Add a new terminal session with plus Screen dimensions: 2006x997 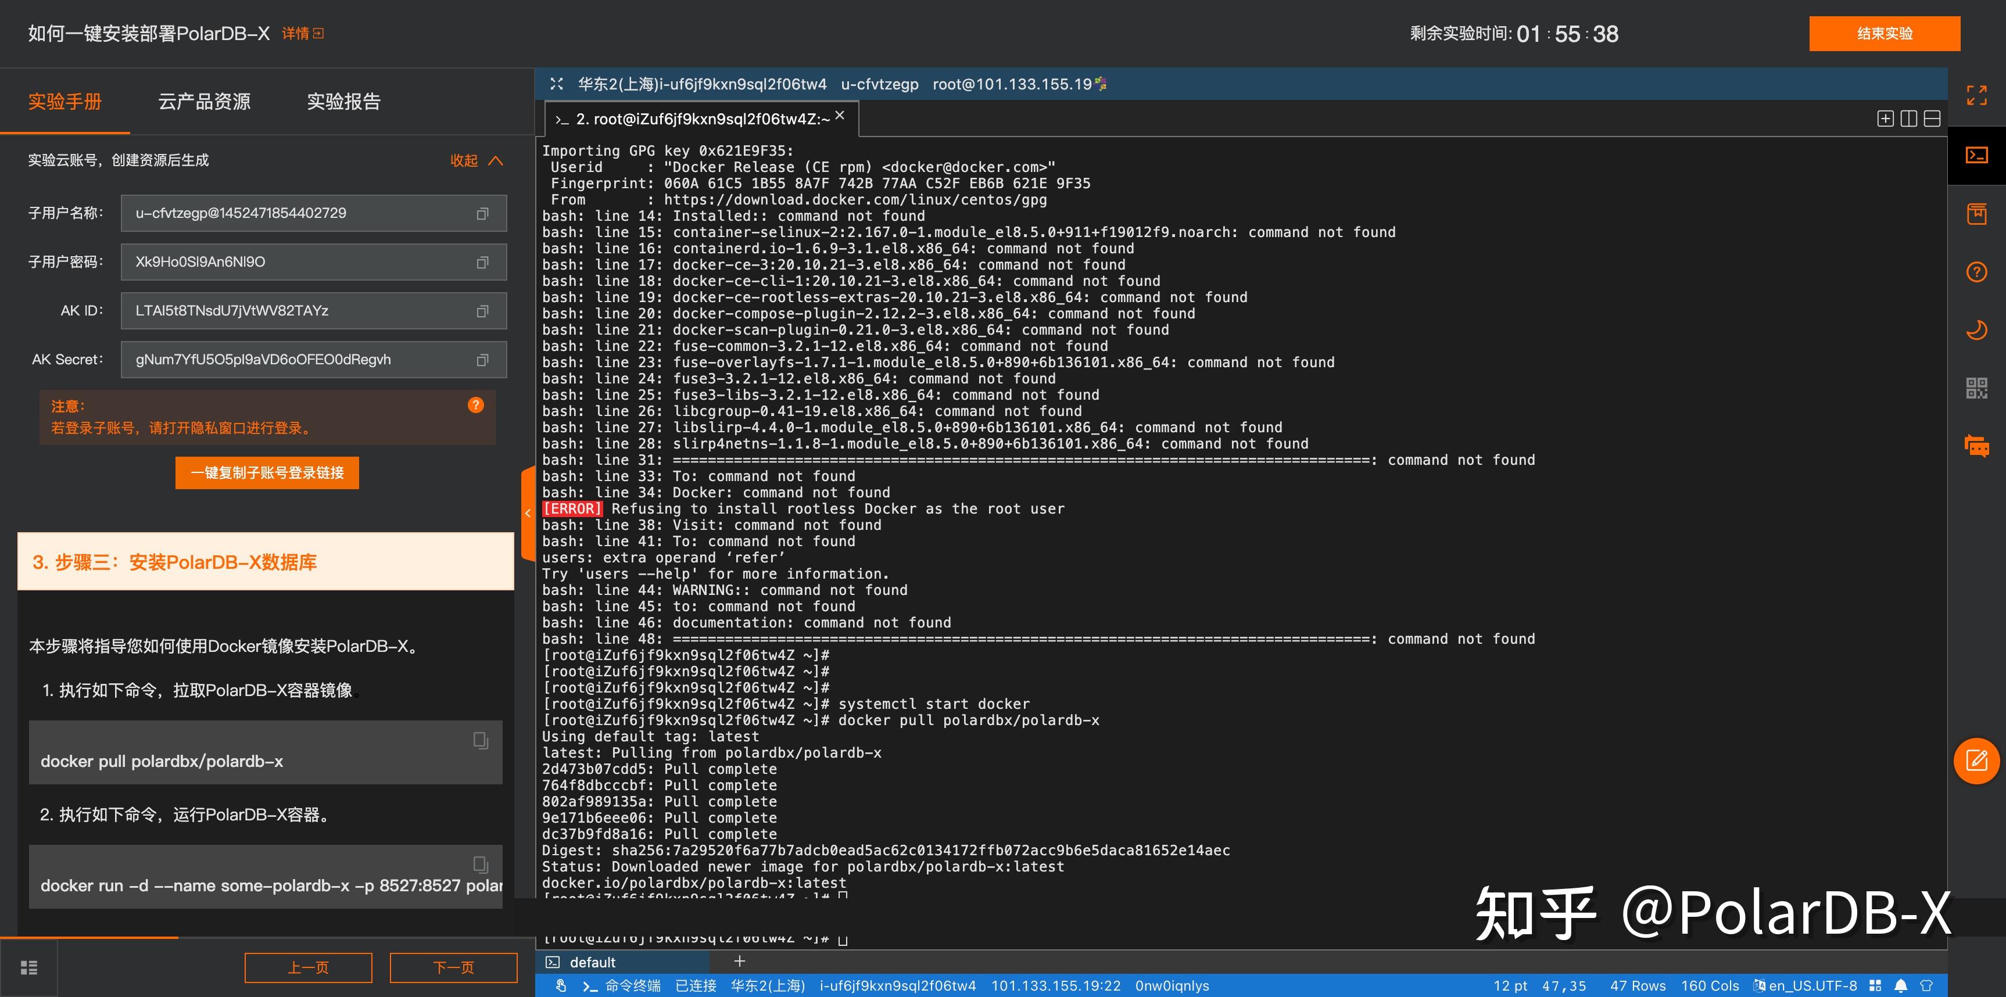[739, 961]
